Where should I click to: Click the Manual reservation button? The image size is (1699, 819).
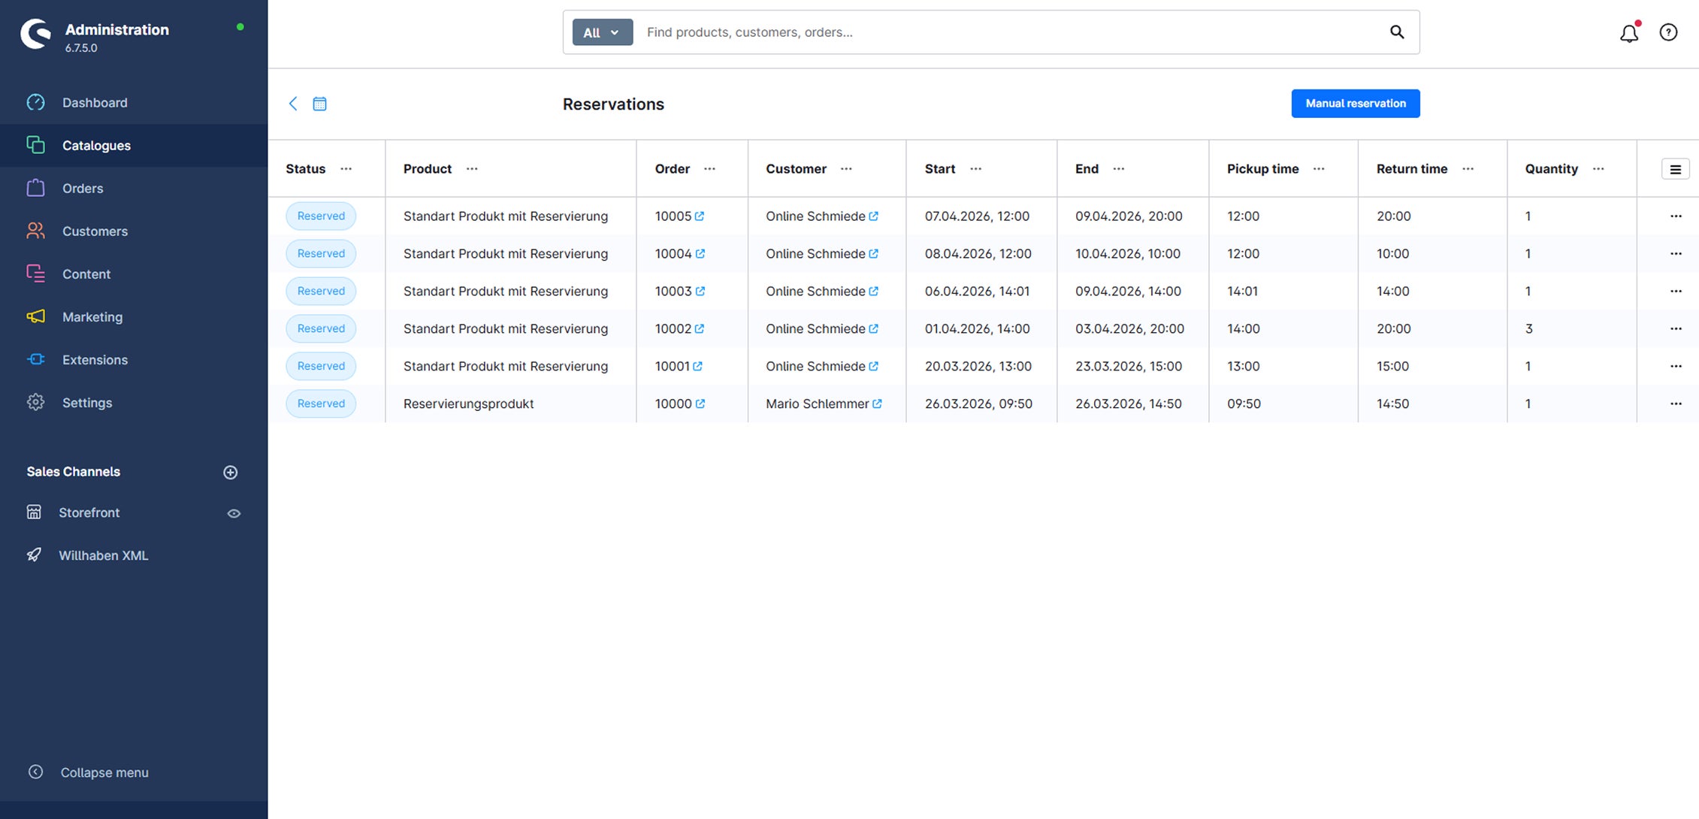coord(1356,104)
